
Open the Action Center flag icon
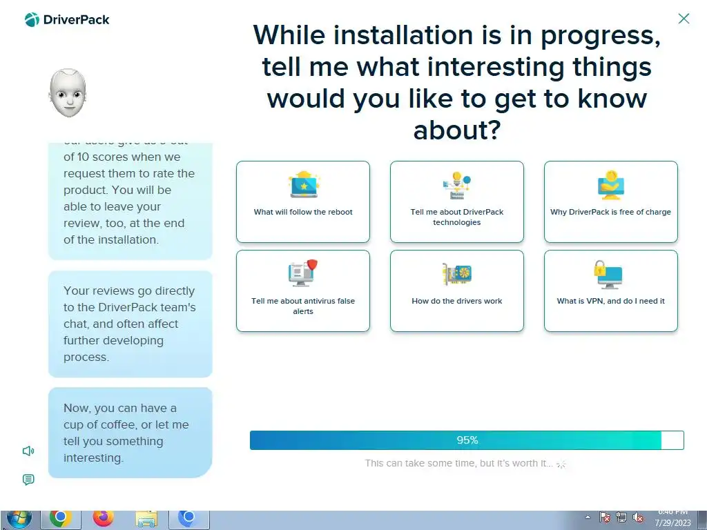(x=605, y=518)
